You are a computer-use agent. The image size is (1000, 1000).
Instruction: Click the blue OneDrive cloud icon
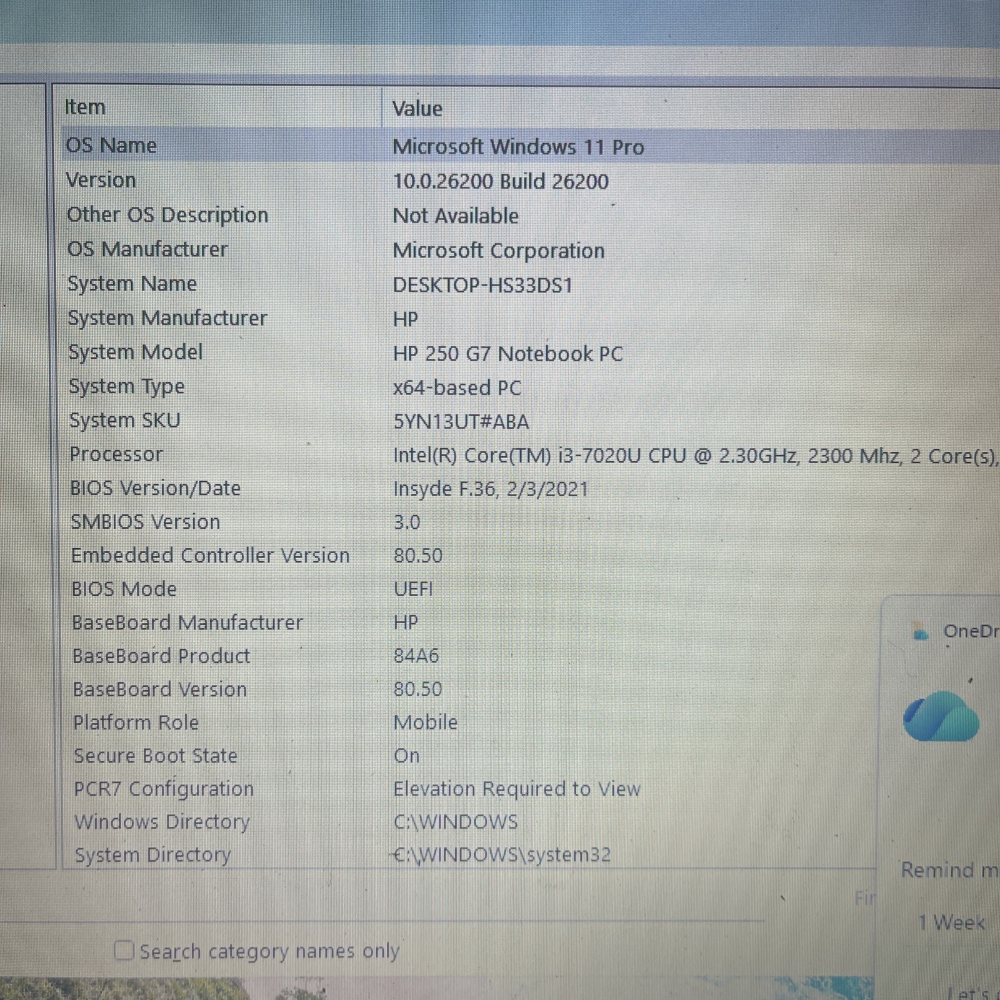click(941, 716)
